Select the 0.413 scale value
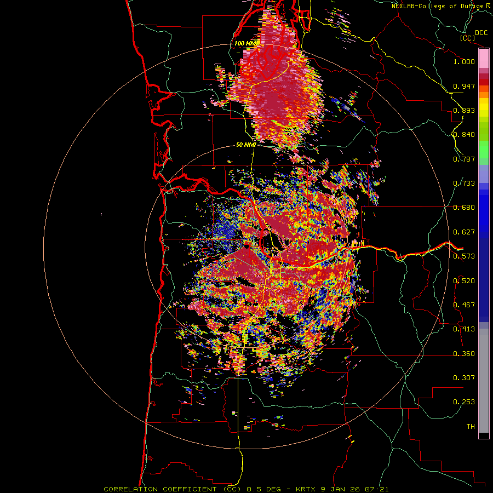493x493 pixels. (x=464, y=329)
